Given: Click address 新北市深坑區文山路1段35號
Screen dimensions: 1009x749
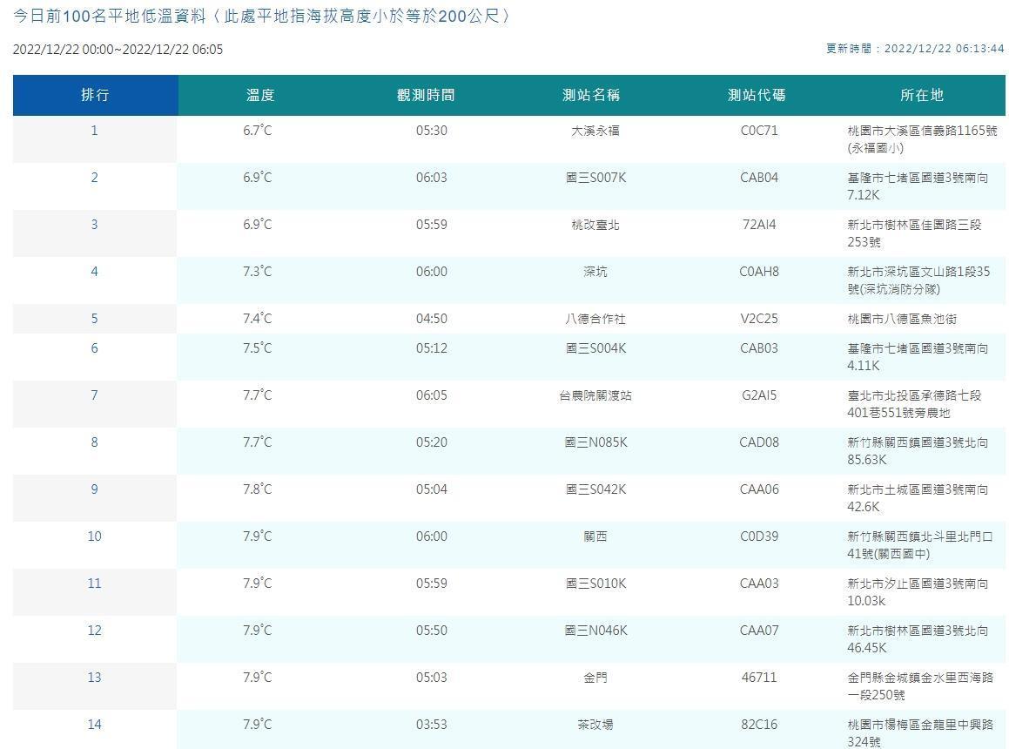Looking at the screenshot, I should [918, 280].
